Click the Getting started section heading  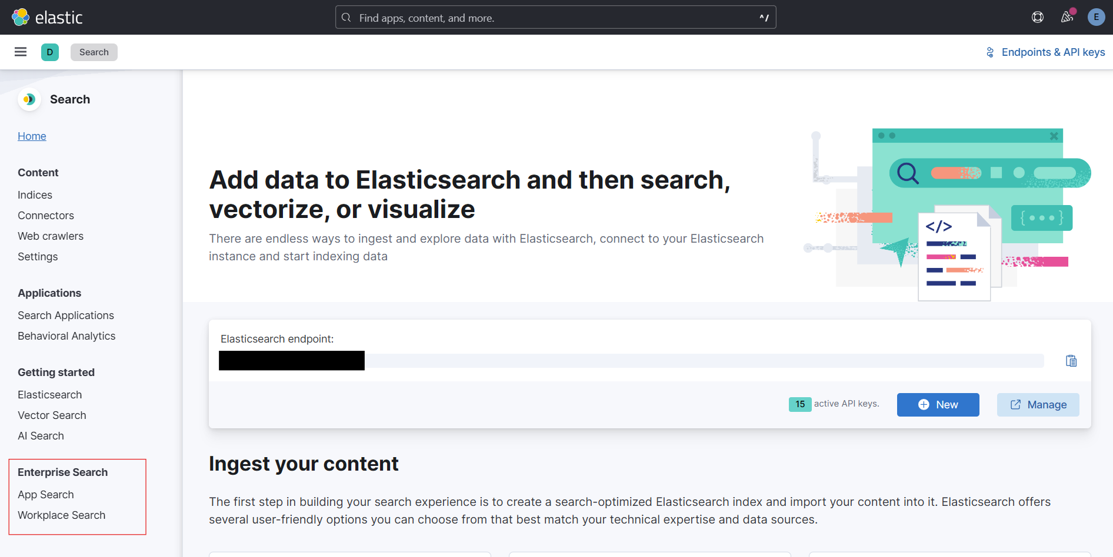[x=56, y=372]
